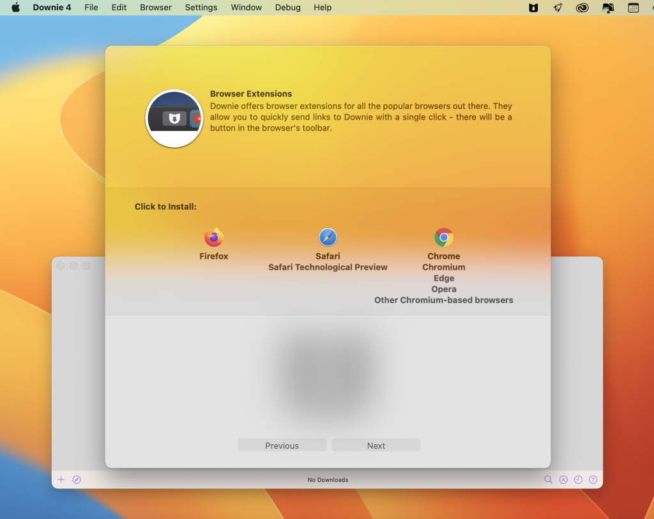The width and height of the screenshot is (654, 519).
Task: Click the Browser Extensions heading
Action: point(250,93)
